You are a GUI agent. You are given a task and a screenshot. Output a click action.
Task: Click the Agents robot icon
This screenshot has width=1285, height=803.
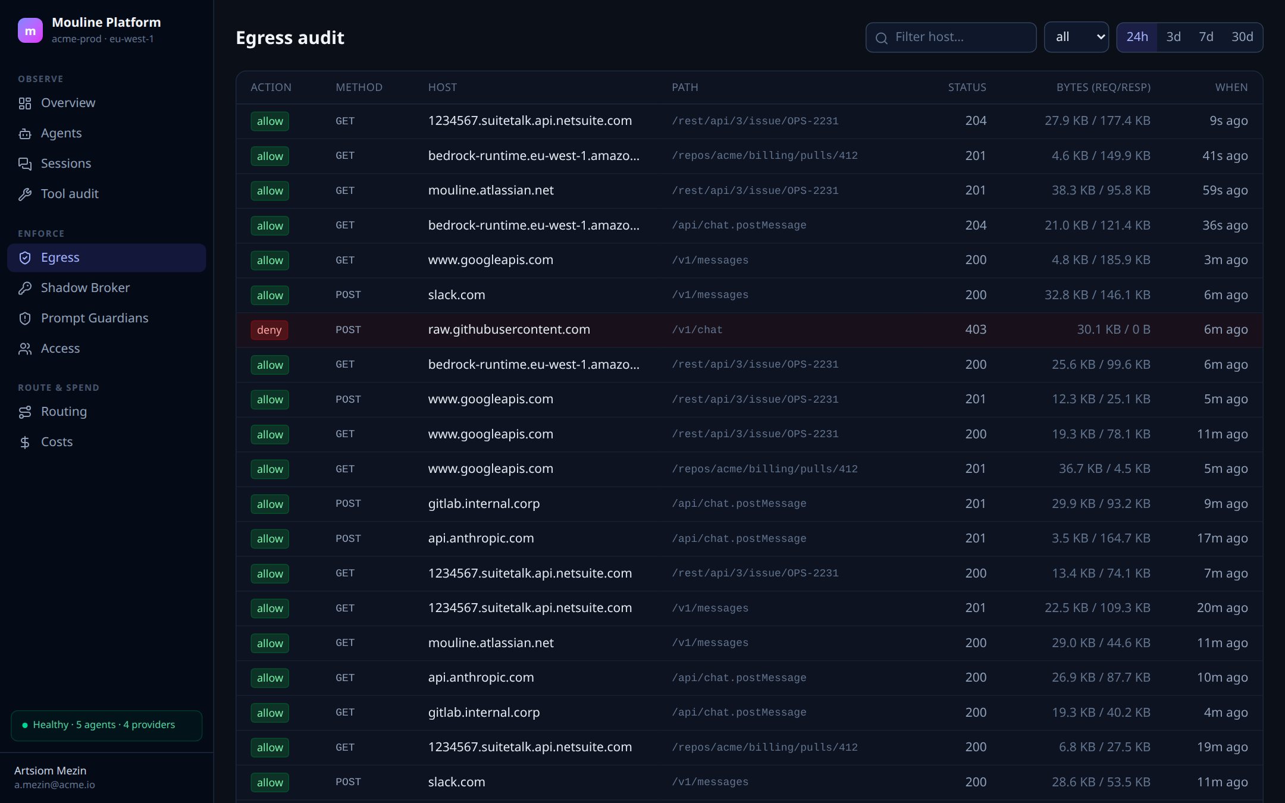(x=25, y=134)
